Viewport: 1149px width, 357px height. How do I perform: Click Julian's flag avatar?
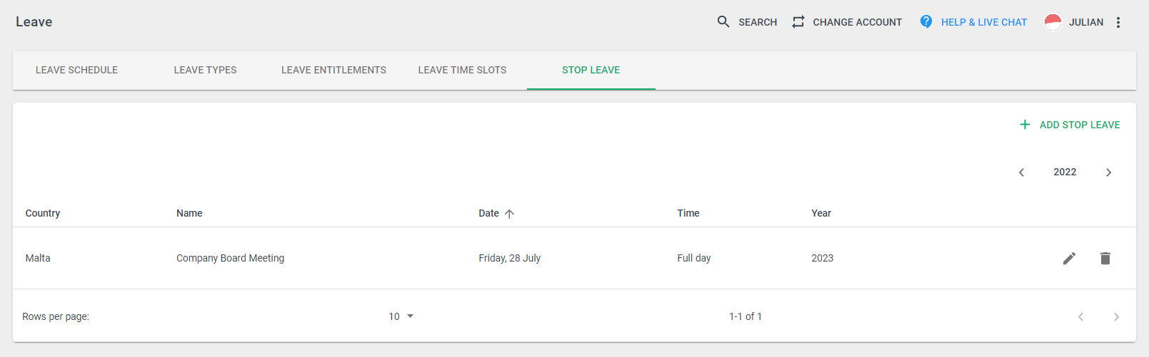click(1053, 22)
